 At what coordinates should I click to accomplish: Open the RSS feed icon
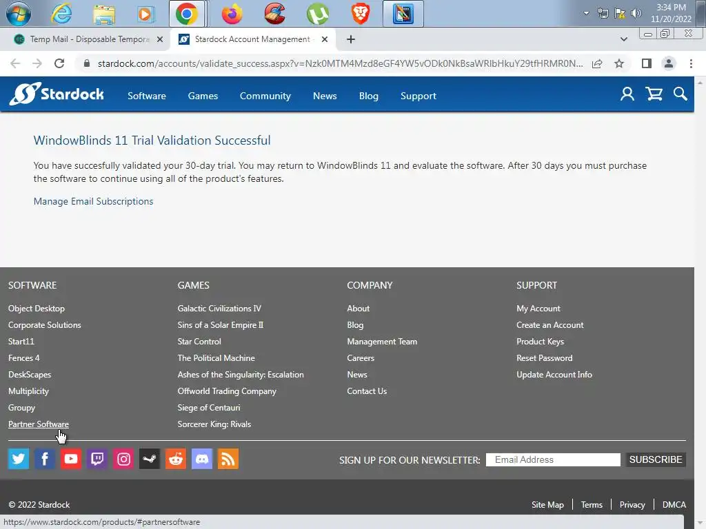point(228,459)
